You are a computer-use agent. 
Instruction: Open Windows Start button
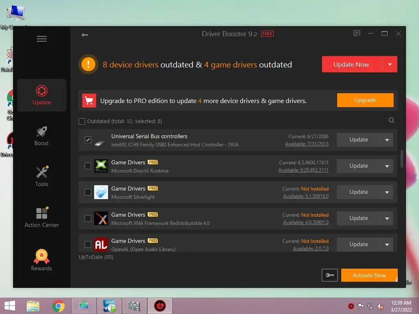click(x=10, y=306)
